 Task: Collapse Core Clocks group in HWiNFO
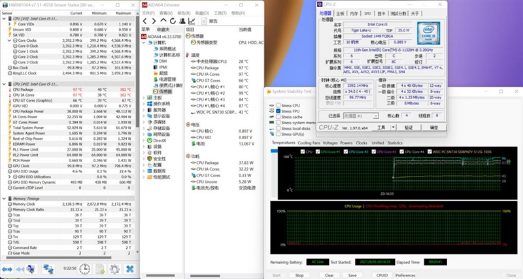(x=10, y=41)
